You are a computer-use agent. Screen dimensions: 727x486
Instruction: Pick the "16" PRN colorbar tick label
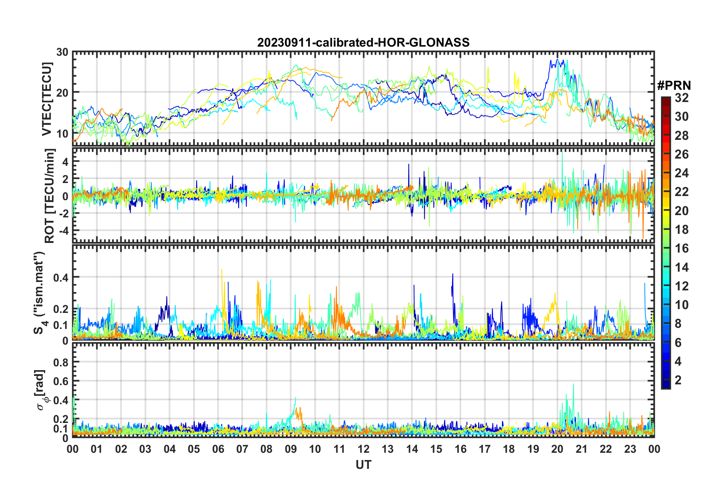click(682, 248)
